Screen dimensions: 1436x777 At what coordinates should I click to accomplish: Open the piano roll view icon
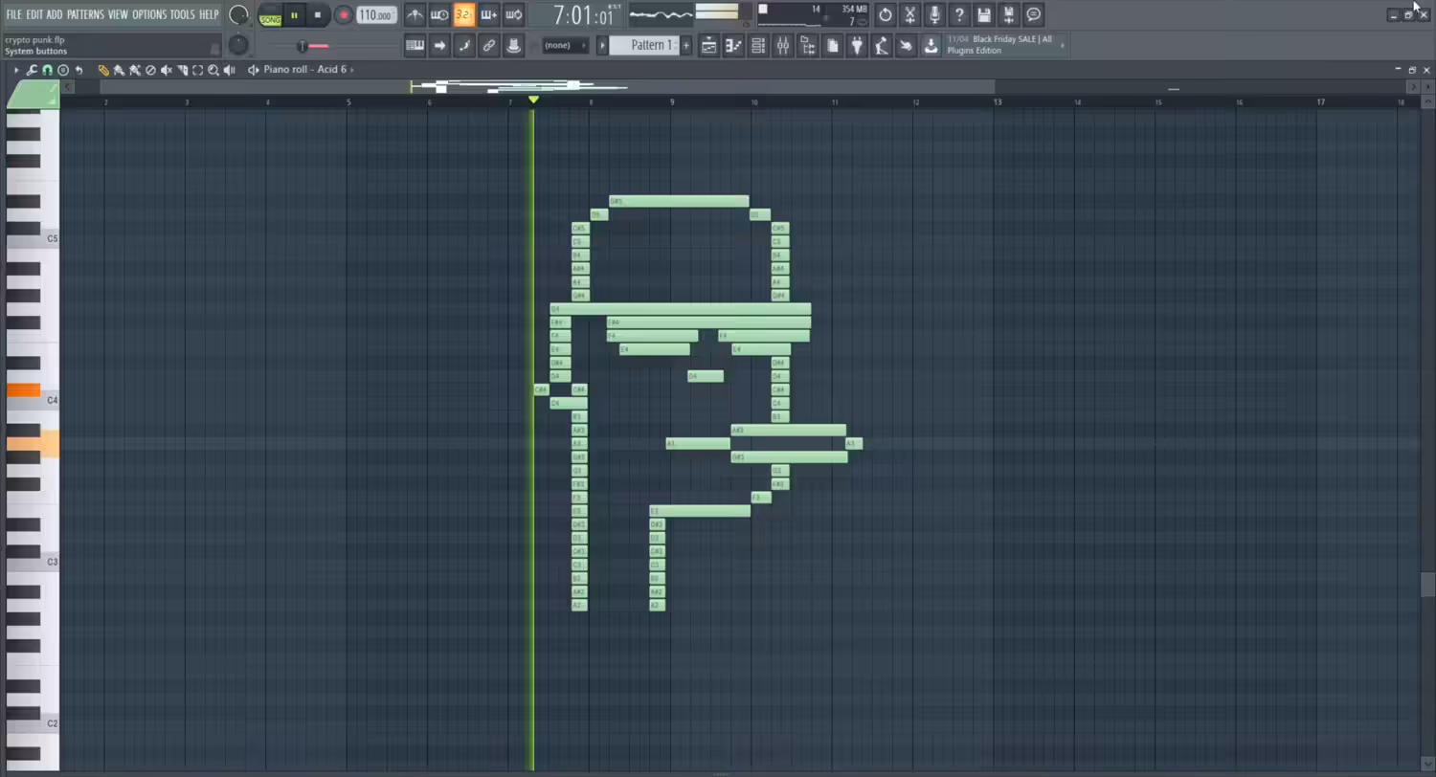pos(733,45)
